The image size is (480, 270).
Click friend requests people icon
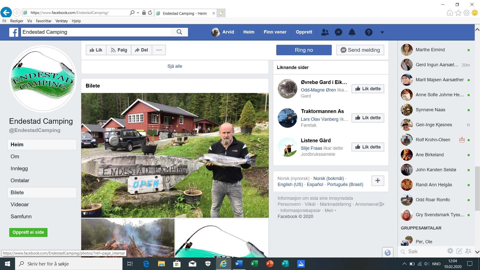325,32
